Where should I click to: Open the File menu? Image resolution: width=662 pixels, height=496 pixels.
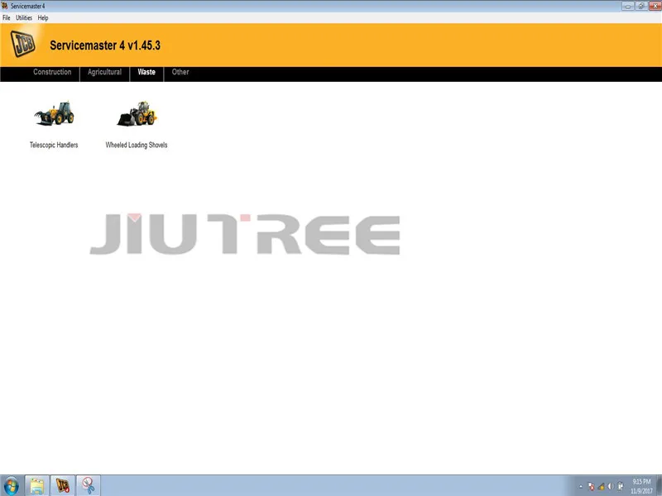tap(7, 17)
